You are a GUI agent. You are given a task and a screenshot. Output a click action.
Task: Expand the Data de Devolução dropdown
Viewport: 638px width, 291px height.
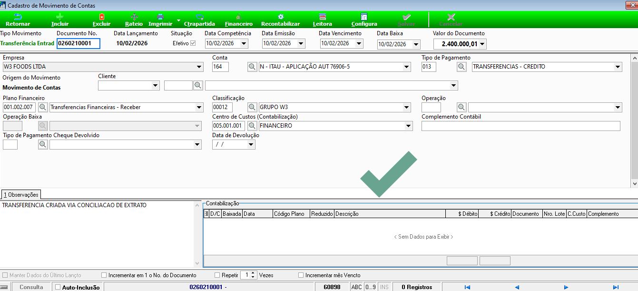coord(251,144)
